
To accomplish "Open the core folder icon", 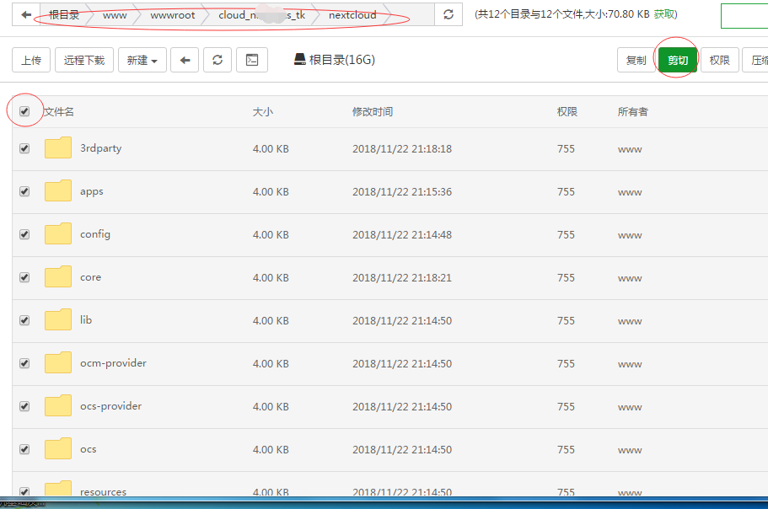I will coord(57,276).
